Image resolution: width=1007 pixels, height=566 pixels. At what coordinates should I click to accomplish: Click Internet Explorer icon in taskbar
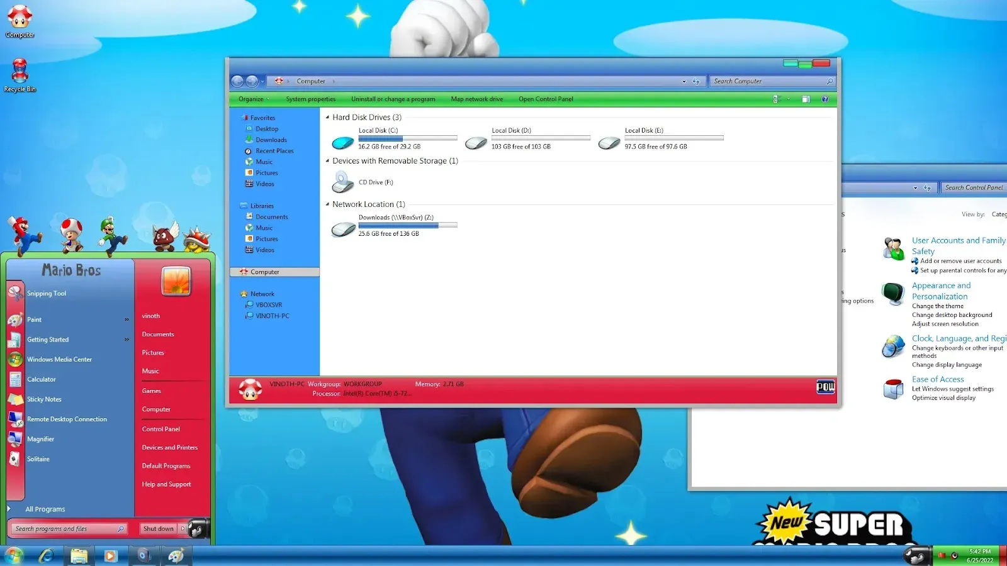click(46, 555)
